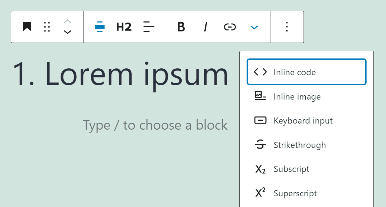Open the heading block type switcher
The width and height of the screenshot is (386, 207).
(100, 27)
